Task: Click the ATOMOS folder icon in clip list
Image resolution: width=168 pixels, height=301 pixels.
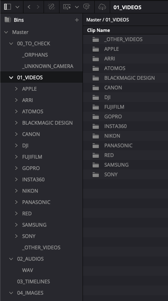Action: pyautogui.click(x=96, y=68)
